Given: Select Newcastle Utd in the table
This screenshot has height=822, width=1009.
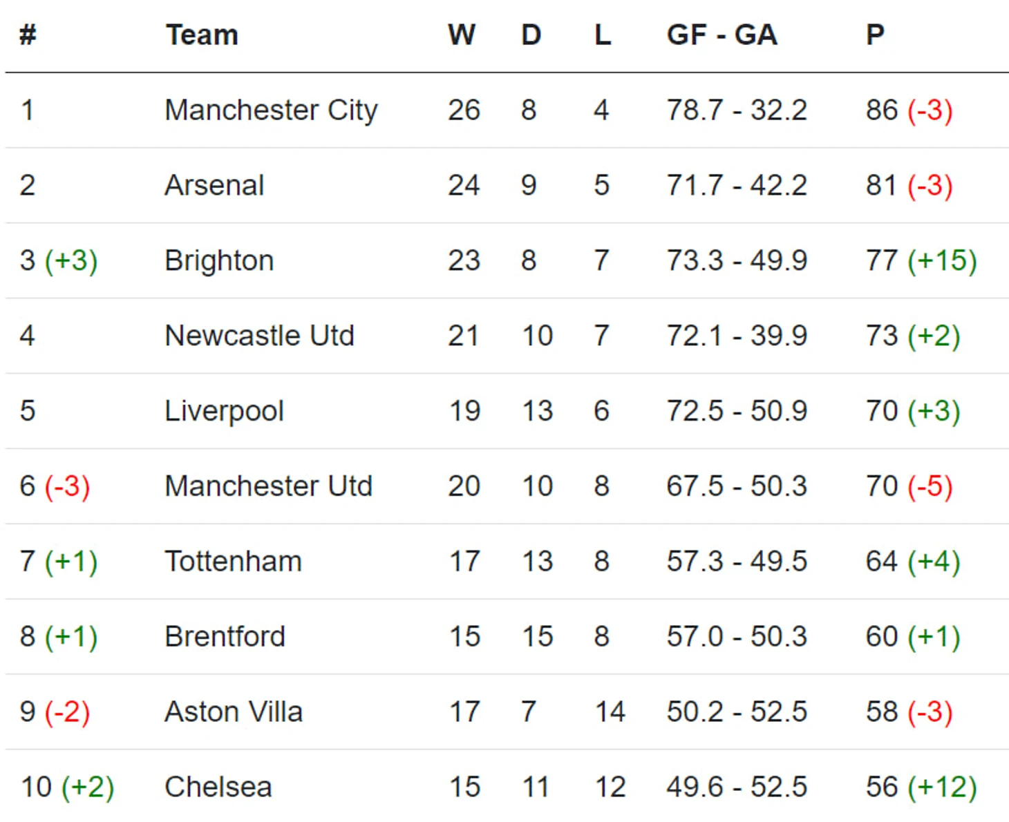Looking at the screenshot, I should tap(260, 336).
